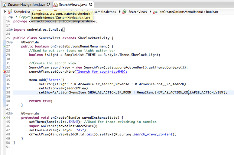Click getThemedContext() on line 32
Image resolution: width=234 pixels, height=155 pixels.
click(167, 67)
